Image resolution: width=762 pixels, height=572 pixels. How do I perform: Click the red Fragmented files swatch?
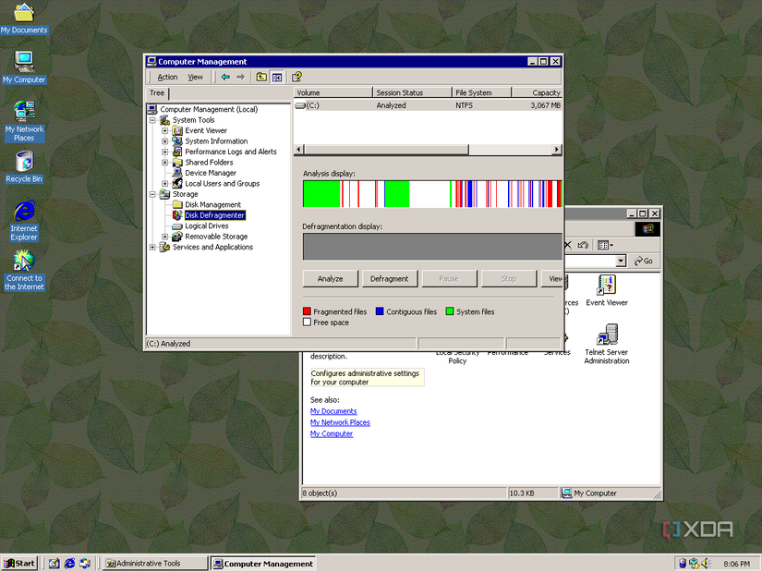click(x=308, y=311)
